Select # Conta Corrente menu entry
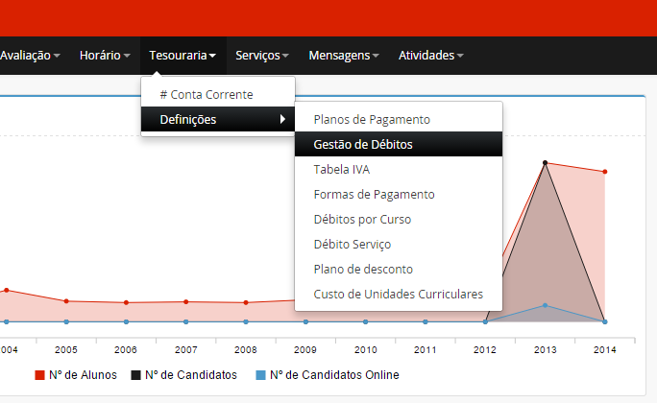This screenshot has width=657, height=403. click(207, 95)
